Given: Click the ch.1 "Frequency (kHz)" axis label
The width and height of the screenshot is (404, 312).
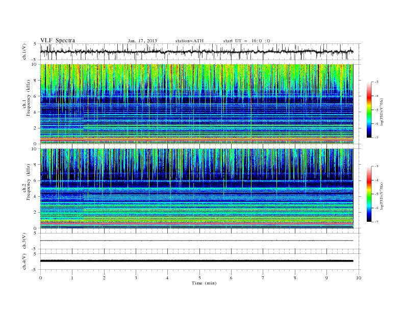Looking at the screenshot, I should click(29, 98).
